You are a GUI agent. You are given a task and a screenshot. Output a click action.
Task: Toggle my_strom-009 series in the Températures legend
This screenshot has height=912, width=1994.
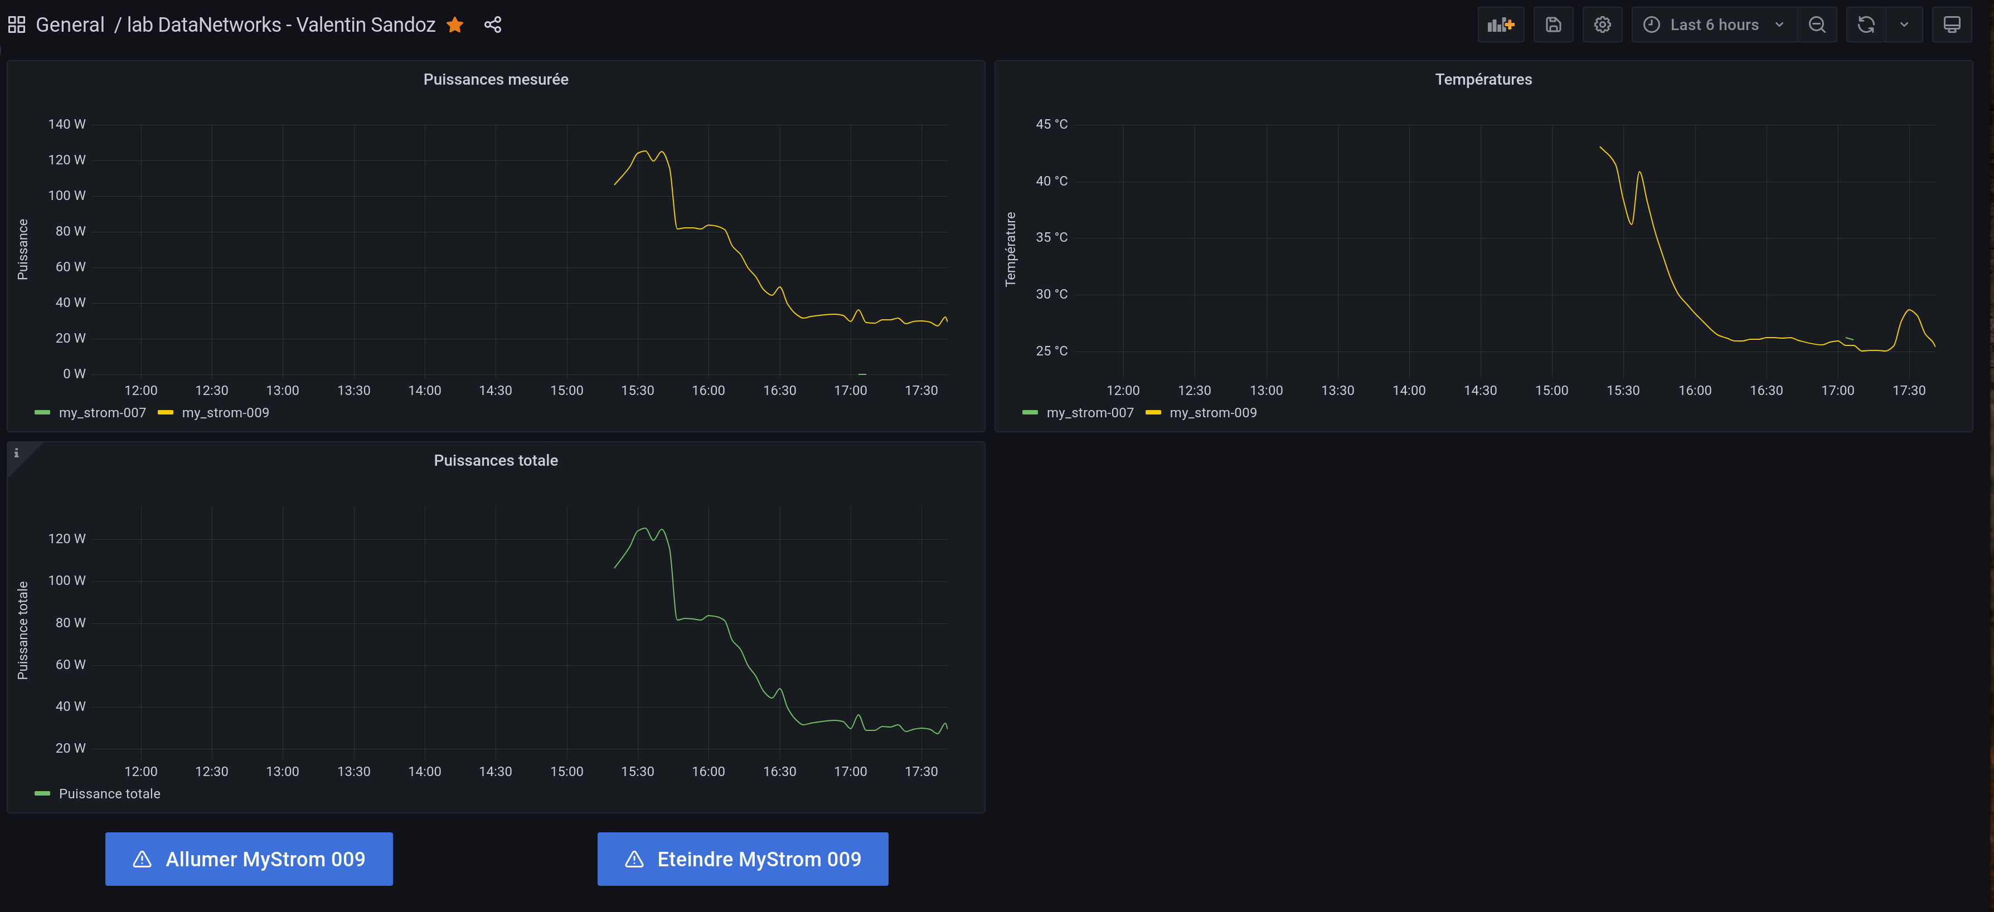[x=1212, y=413]
